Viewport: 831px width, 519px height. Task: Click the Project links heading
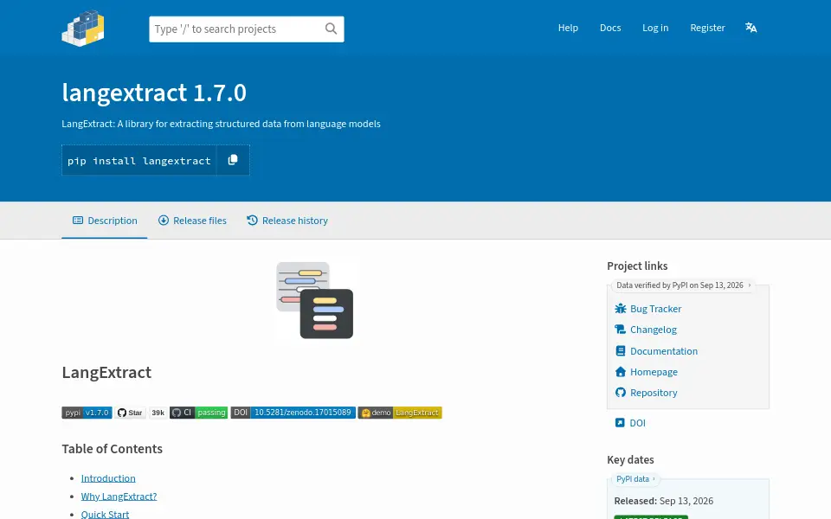click(637, 266)
